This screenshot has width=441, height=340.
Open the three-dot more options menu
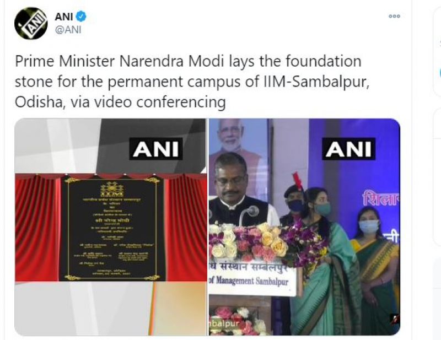(x=394, y=17)
